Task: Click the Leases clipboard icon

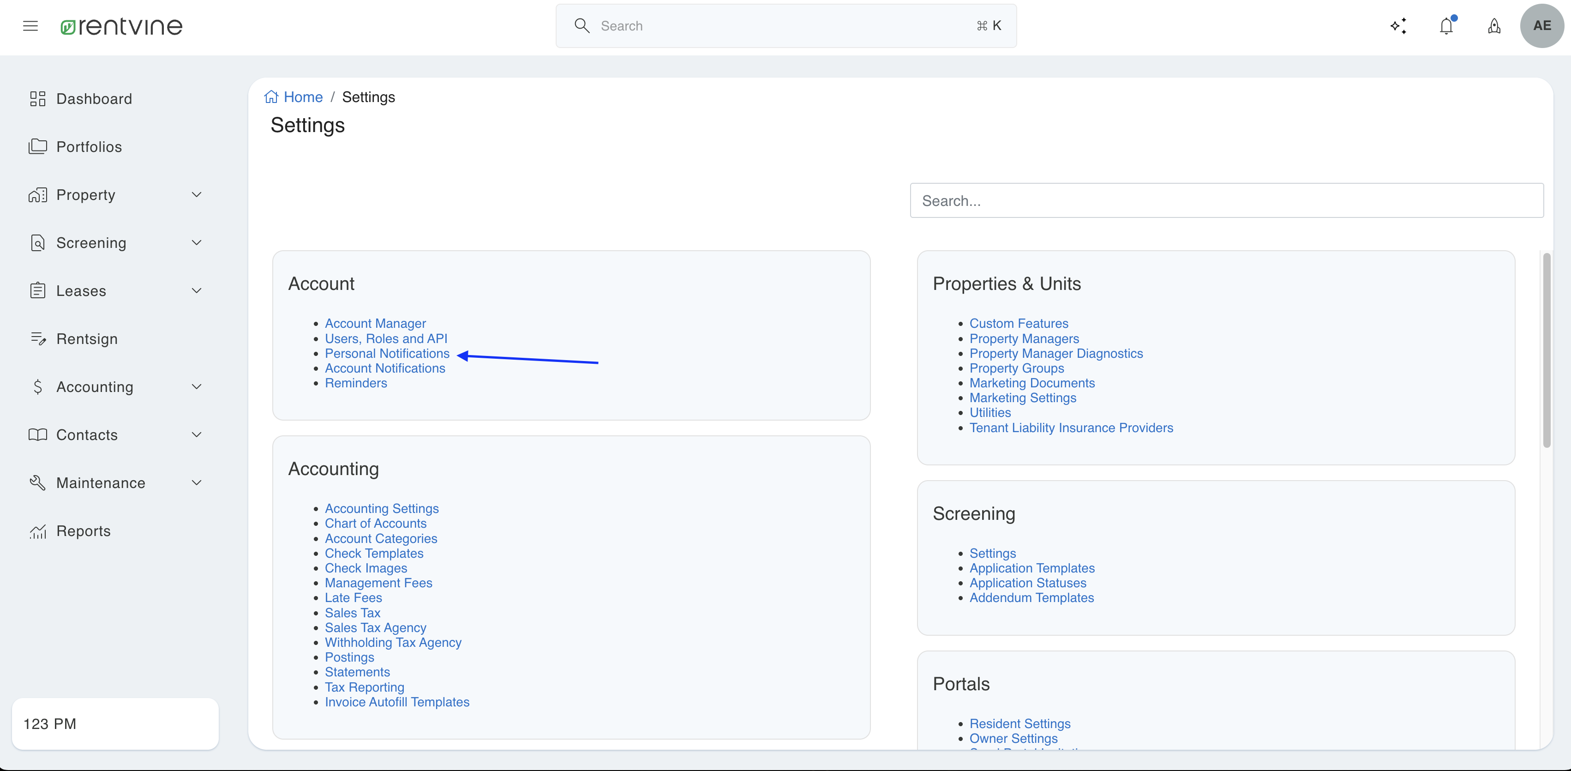Action: pos(38,290)
